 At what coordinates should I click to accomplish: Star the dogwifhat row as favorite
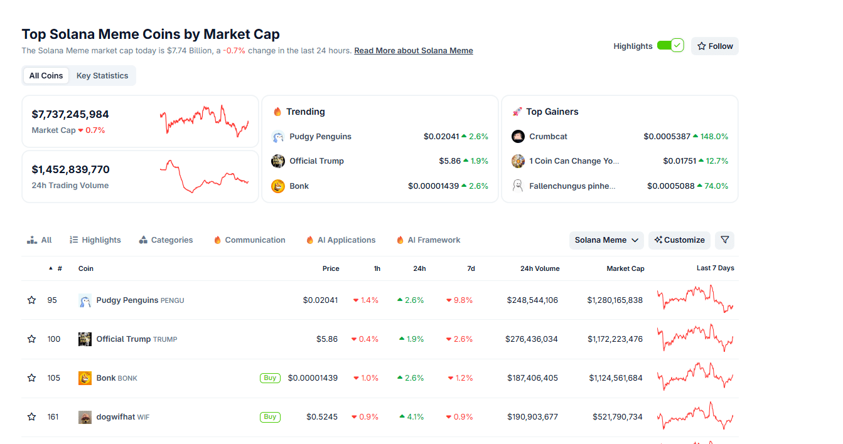point(31,417)
